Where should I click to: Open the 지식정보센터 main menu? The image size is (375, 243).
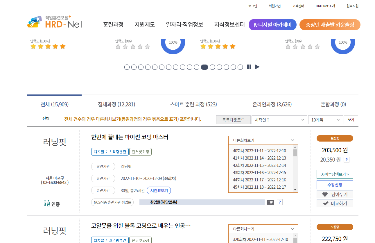[x=229, y=25]
